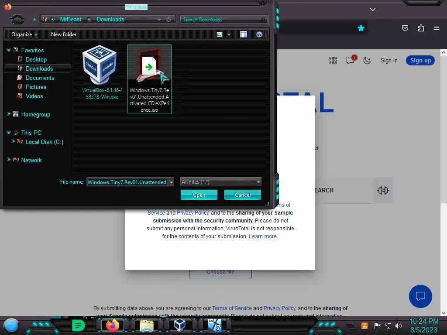
Task: Open the footer Terms of Service link
Action: point(232,308)
